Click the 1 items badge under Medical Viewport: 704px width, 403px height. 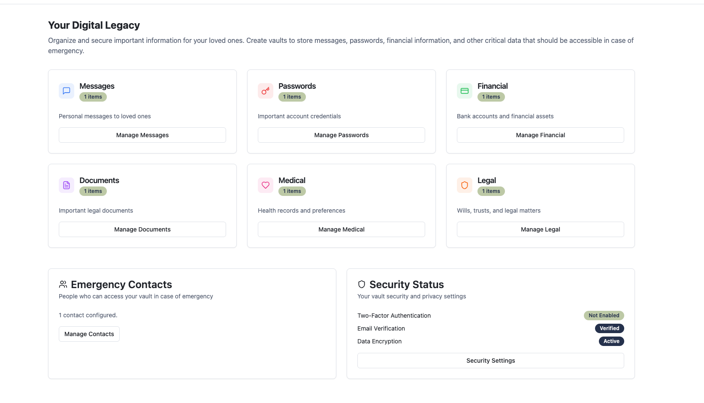[x=292, y=191]
